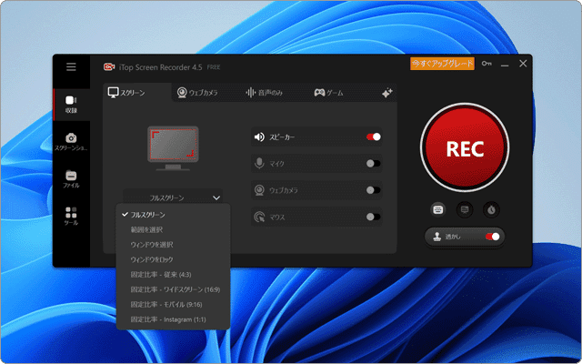Click the watermark stamp icon
582x364 pixels.
pos(437,237)
